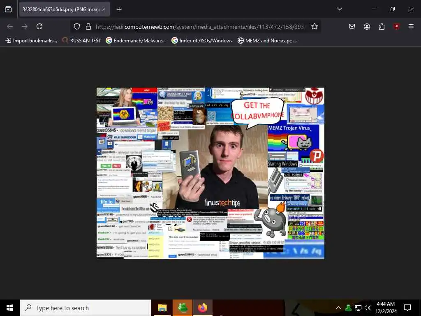View site security padlock information
The width and height of the screenshot is (421, 316).
(x=88, y=26)
